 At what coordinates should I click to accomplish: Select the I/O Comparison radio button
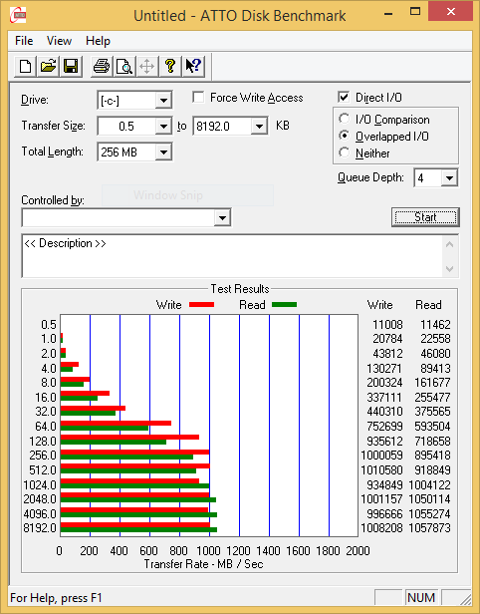click(345, 119)
